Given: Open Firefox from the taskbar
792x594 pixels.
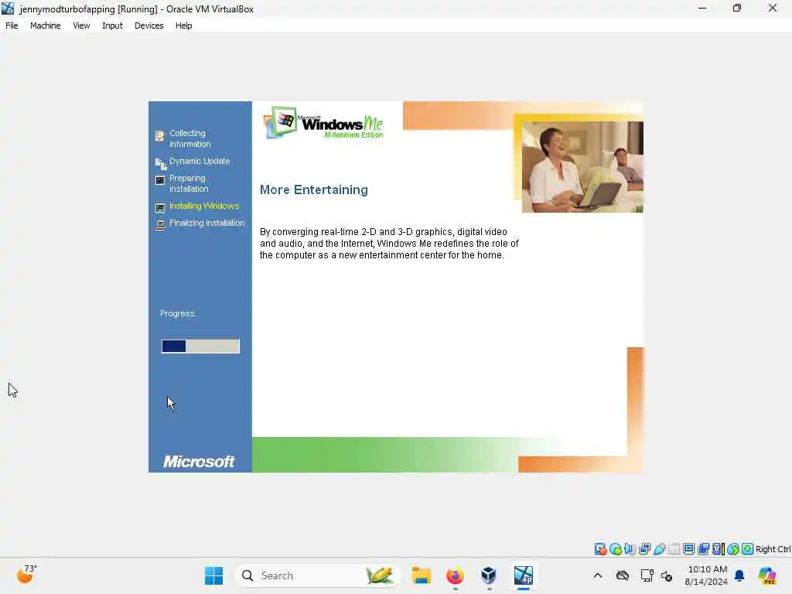Looking at the screenshot, I should pyautogui.click(x=455, y=575).
